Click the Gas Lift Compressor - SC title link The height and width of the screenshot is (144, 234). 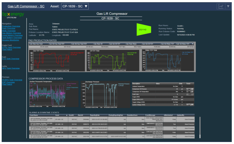click(x=26, y=6)
